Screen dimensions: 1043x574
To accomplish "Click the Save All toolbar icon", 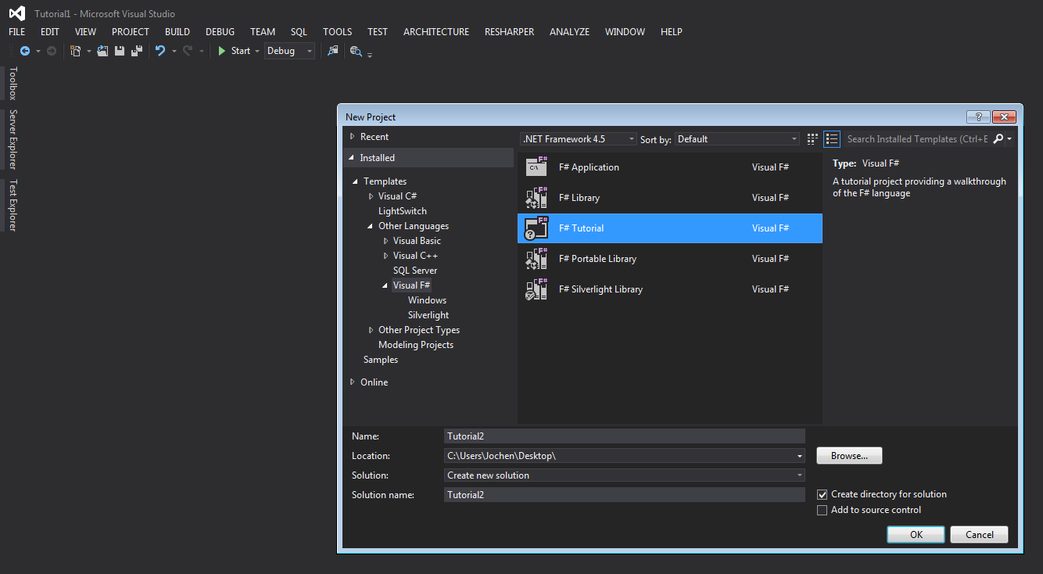I will click(x=137, y=51).
